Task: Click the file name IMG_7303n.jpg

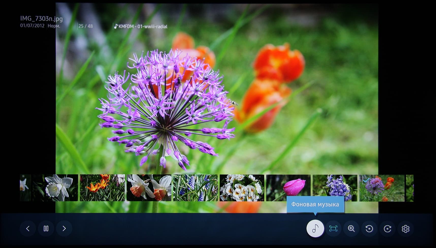Action: pyautogui.click(x=41, y=19)
